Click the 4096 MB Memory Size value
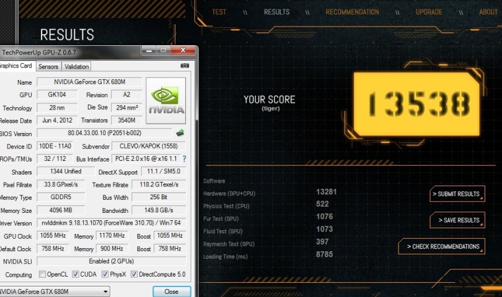Viewport: 502px width, 297px height. tap(61, 210)
